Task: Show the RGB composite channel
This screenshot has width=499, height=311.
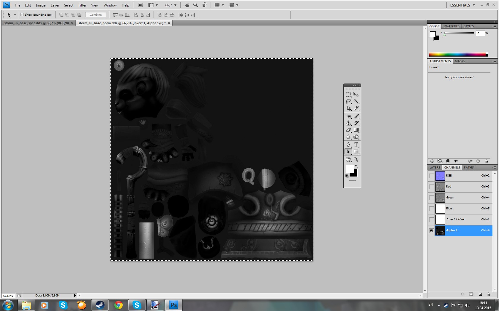Action: click(431, 176)
